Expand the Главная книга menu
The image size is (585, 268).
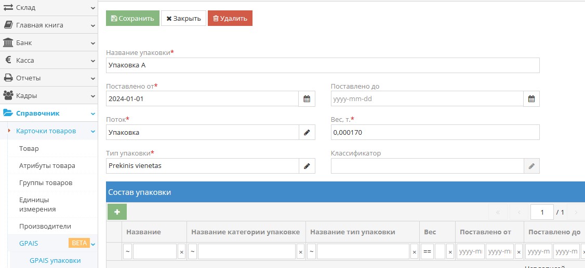pyautogui.click(x=49, y=25)
